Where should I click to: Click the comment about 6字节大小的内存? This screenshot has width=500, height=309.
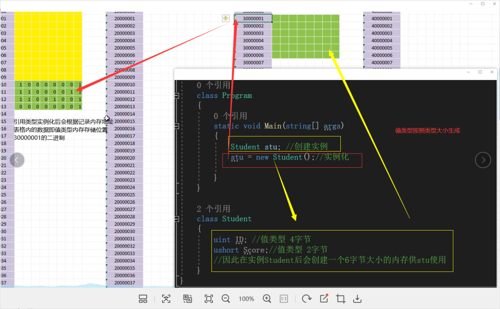330,260
